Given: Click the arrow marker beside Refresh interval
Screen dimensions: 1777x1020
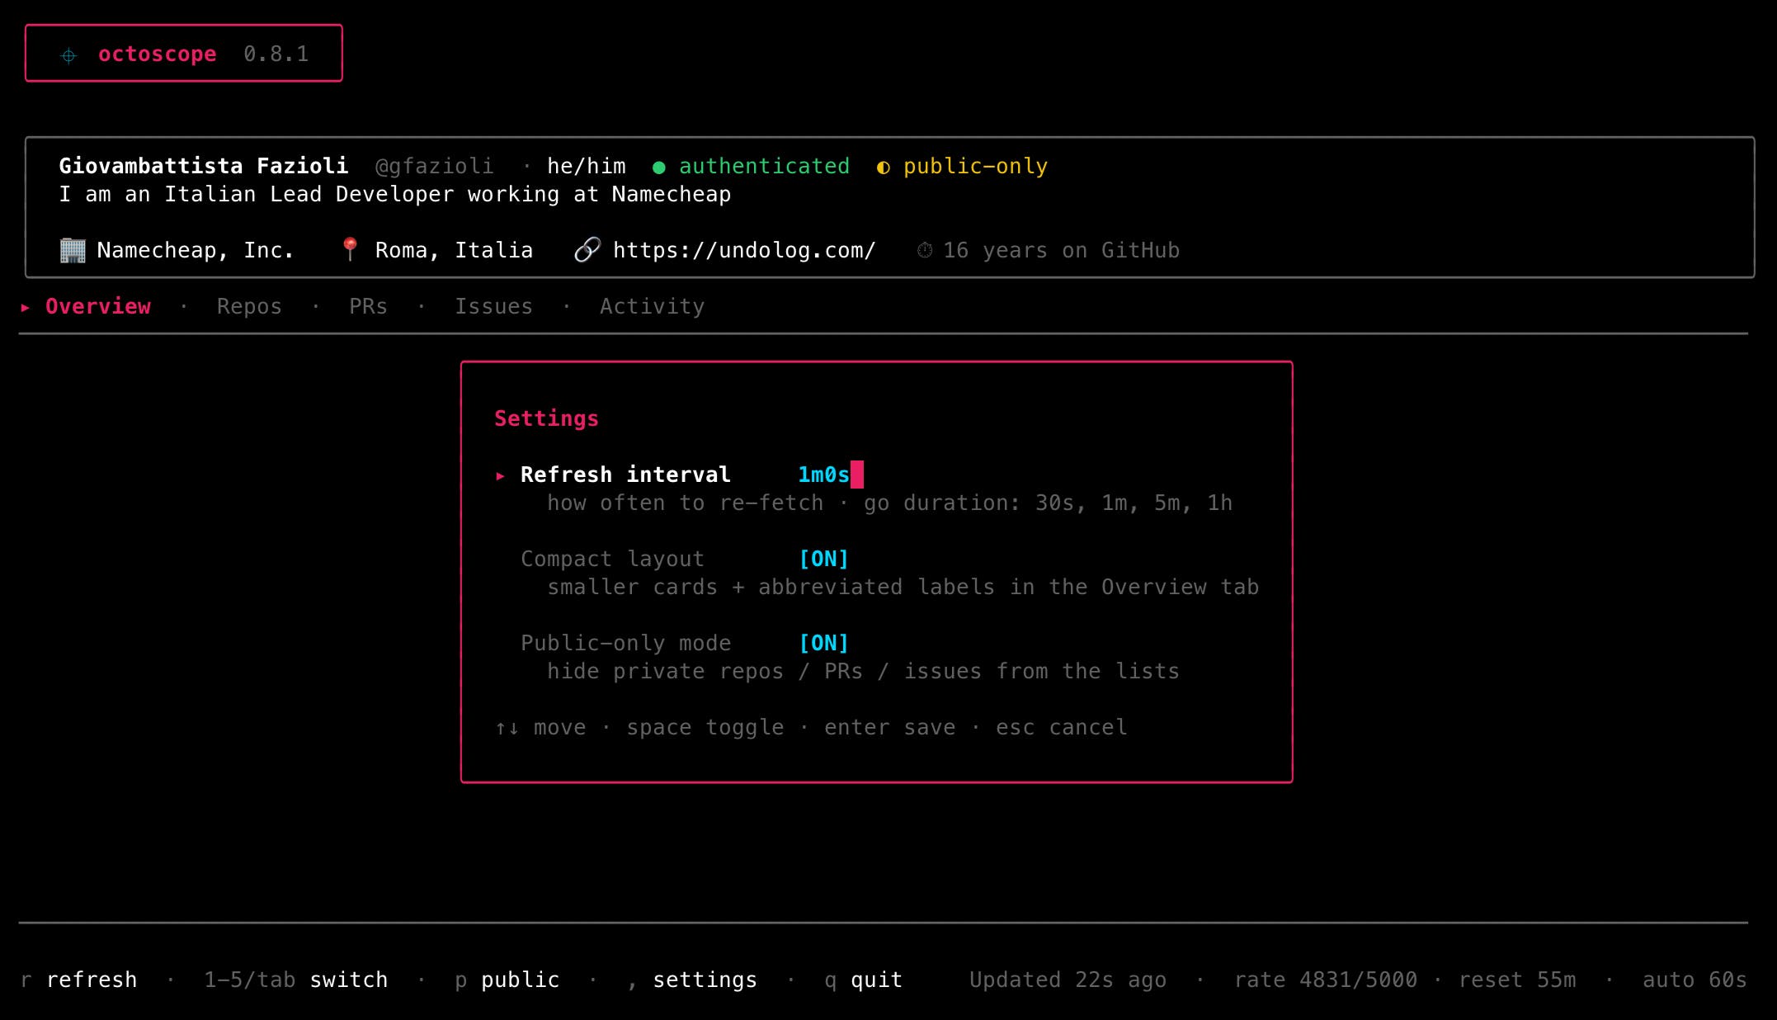Looking at the screenshot, I should (500, 476).
